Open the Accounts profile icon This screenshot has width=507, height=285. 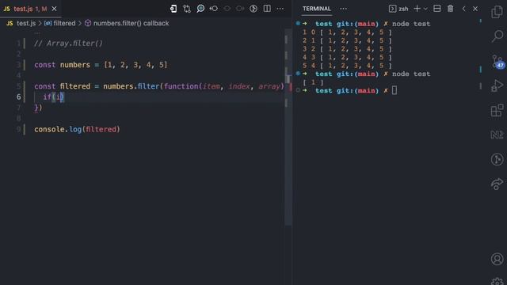tap(497, 259)
